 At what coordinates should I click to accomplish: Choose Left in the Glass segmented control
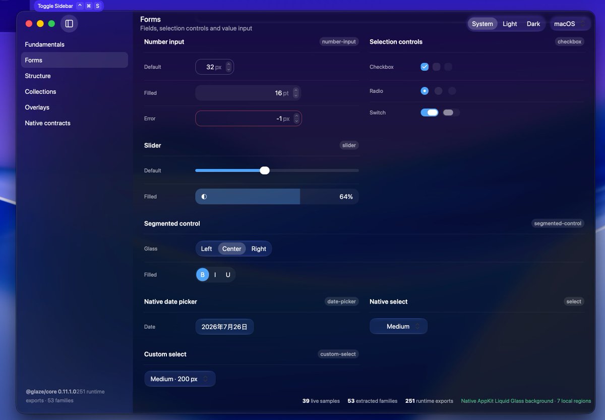(x=207, y=248)
